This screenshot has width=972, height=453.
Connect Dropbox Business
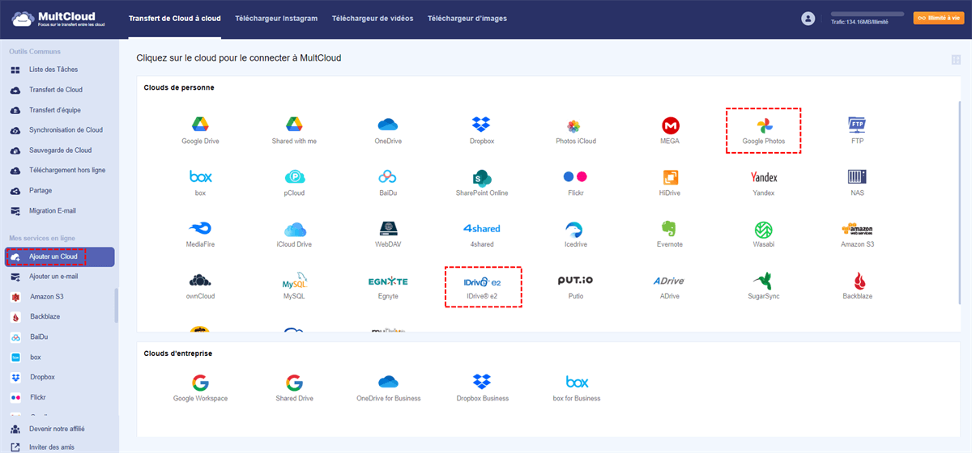(x=482, y=387)
